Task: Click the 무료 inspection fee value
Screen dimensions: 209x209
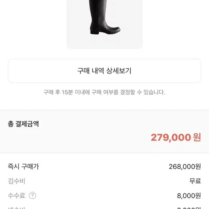Action: (195, 181)
